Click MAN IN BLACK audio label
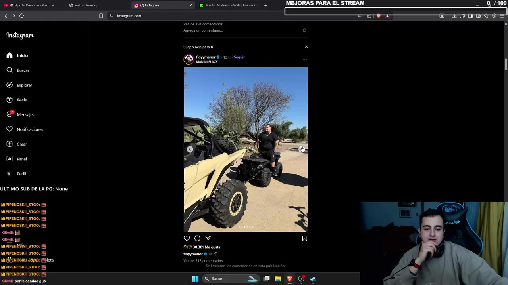Image resolution: width=508 pixels, height=285 pixels. (207, 62)
